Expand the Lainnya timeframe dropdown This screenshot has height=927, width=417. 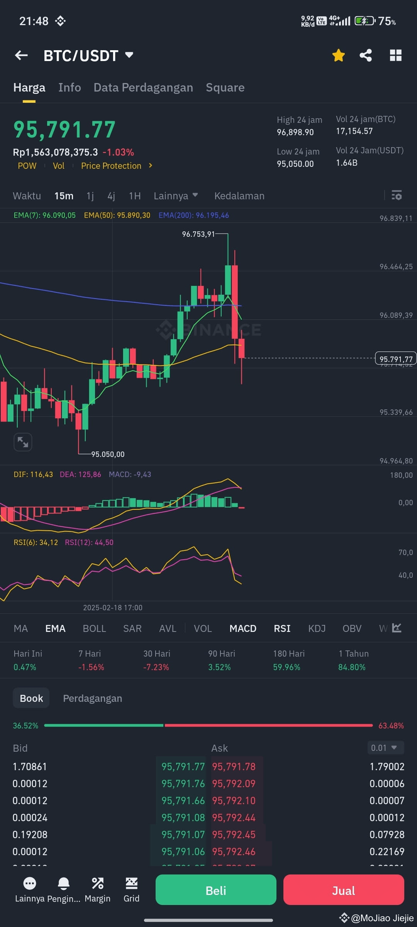pyautogui.click(x=176, y=196)
